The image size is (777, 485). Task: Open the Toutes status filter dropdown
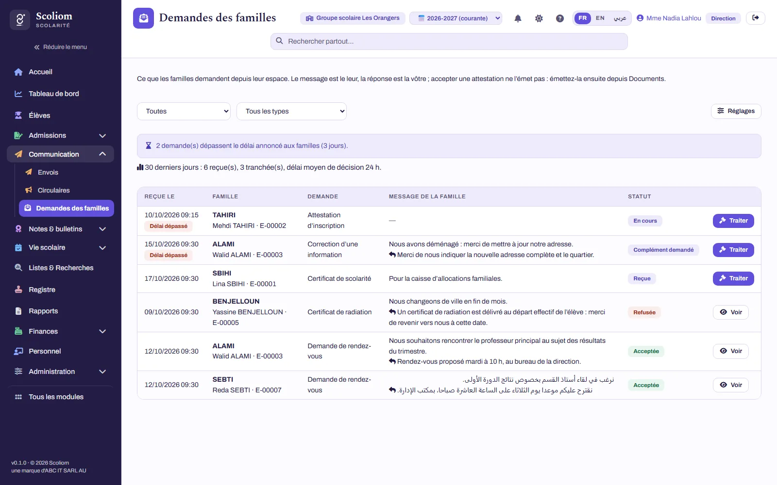click(x=184, y=111)
